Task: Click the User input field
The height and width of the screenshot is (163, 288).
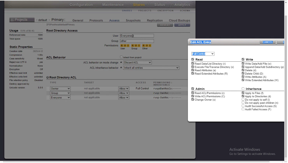Action: click(137, 36)
